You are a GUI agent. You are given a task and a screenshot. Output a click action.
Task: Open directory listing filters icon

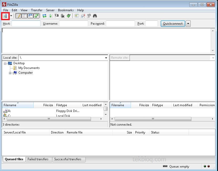tap(77, 16)
